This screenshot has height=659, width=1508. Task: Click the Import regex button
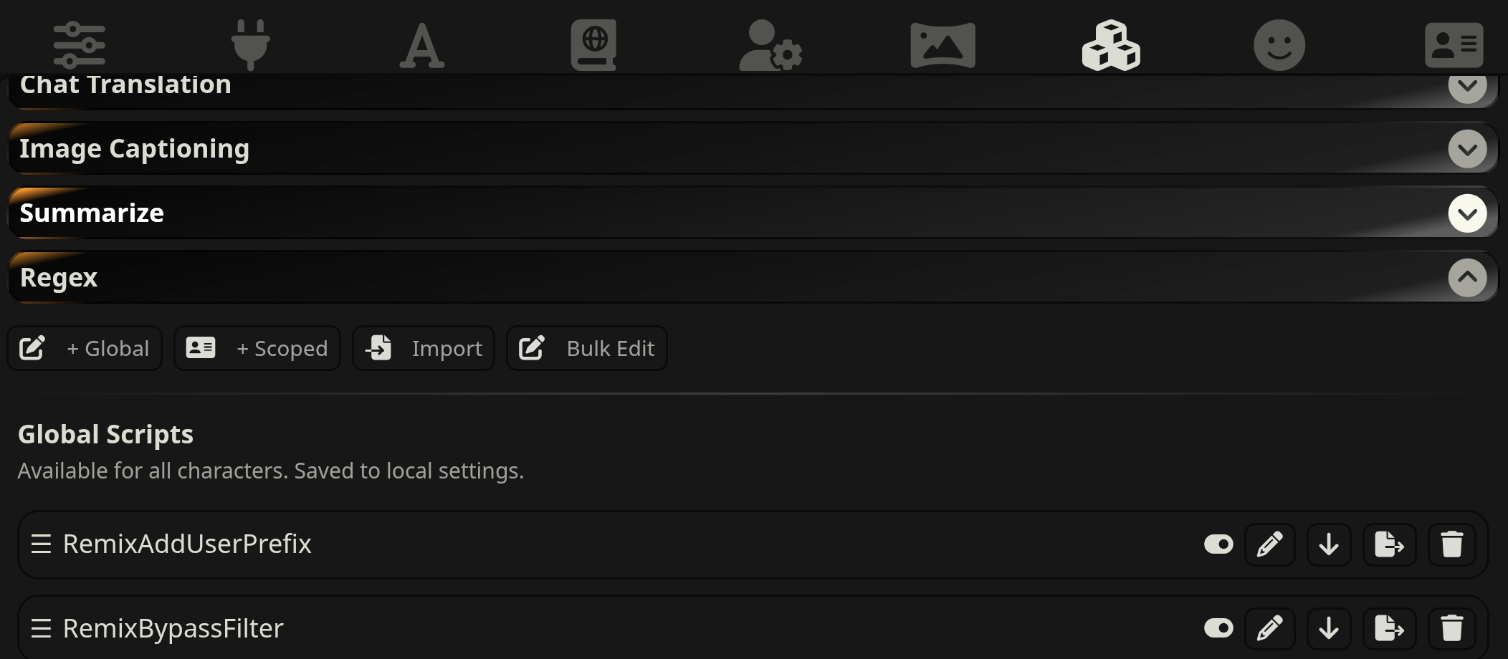coord(424,349)
